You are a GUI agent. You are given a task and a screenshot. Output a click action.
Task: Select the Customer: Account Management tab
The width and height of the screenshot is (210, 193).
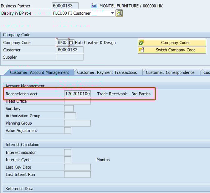point(39,72)
